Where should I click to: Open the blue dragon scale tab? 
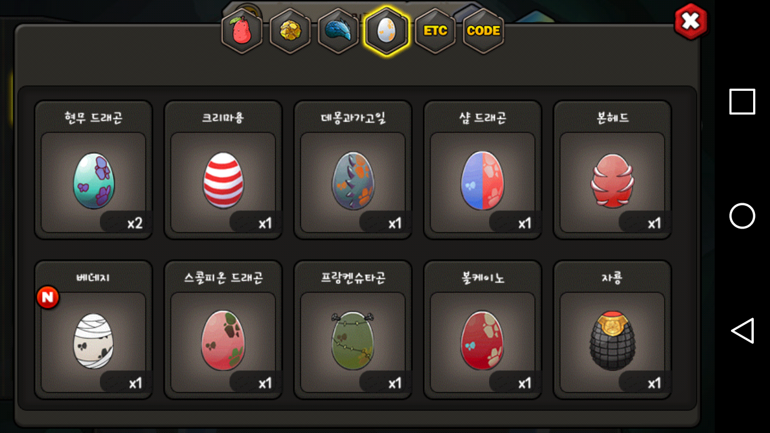click(x=338, y=31)
